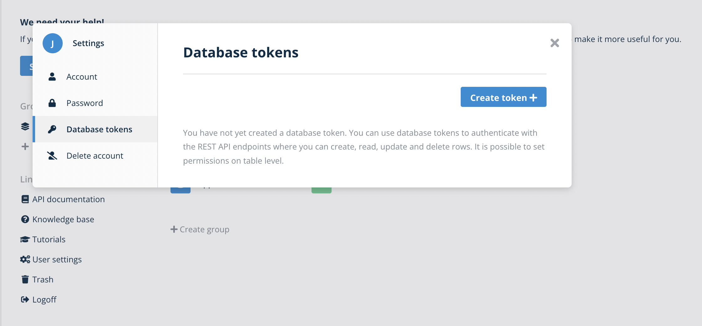Switch to the Password settings tab
The width and height of the screenshot is (702, 326).
pos(85,103)
